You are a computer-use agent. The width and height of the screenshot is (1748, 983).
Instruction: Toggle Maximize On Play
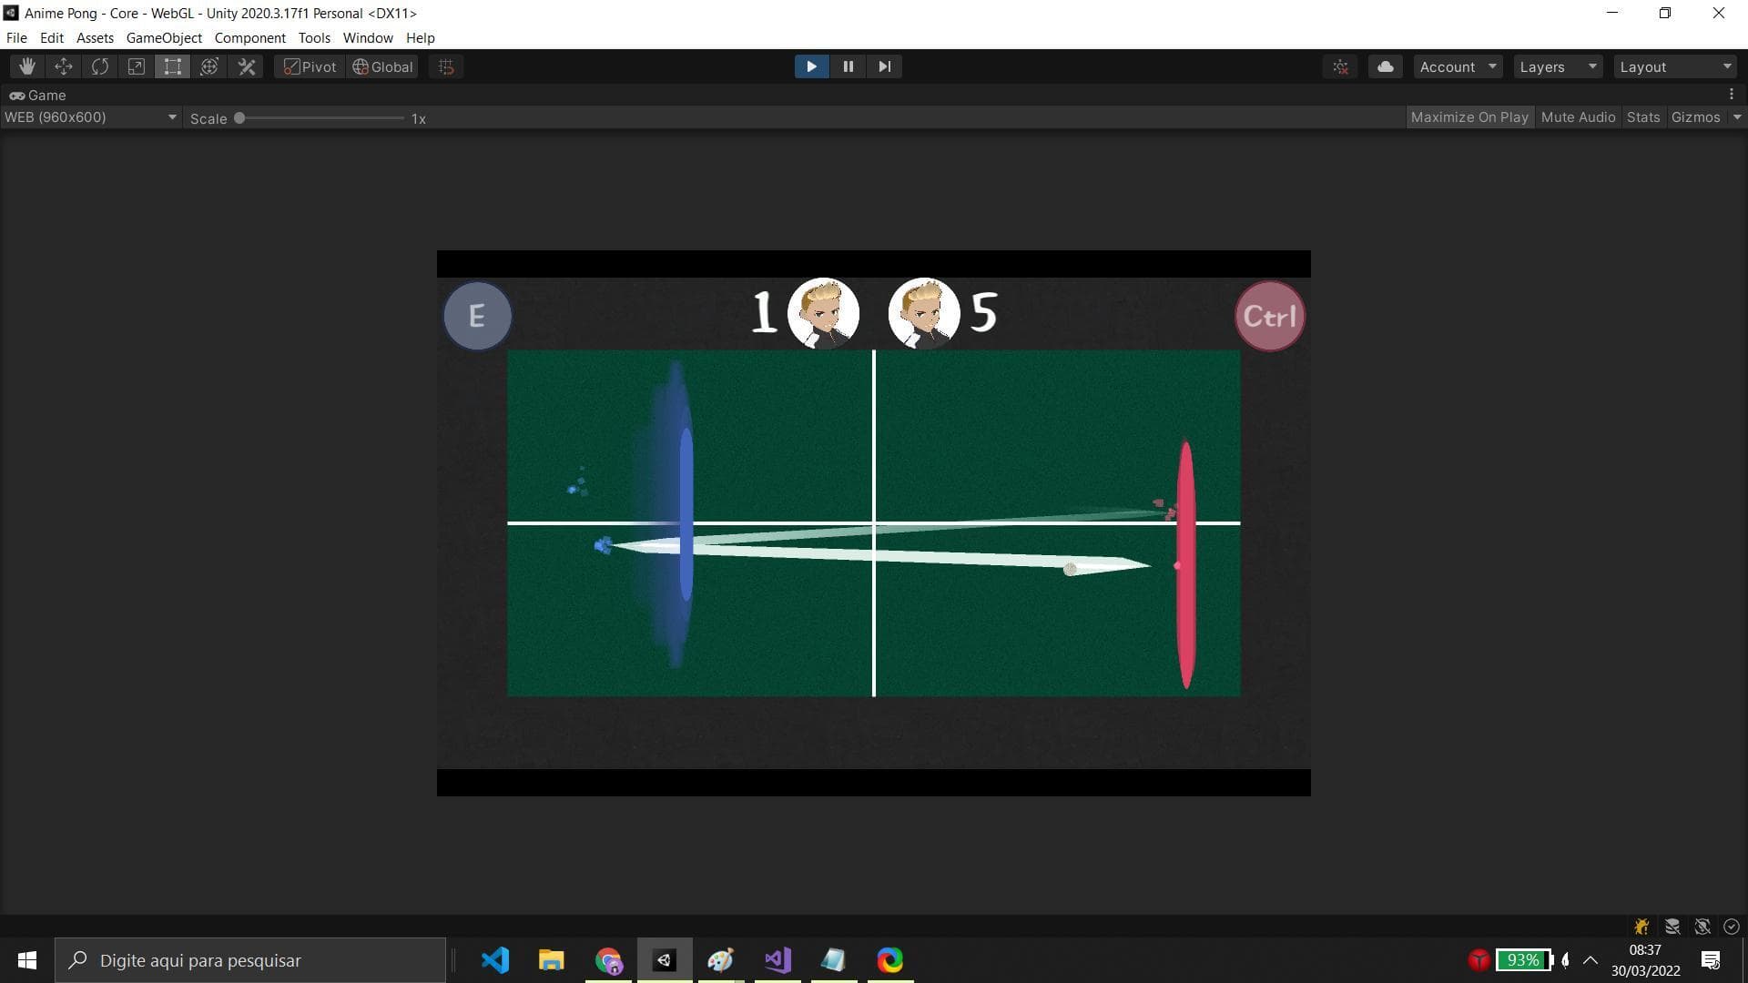pos(1469,117)
